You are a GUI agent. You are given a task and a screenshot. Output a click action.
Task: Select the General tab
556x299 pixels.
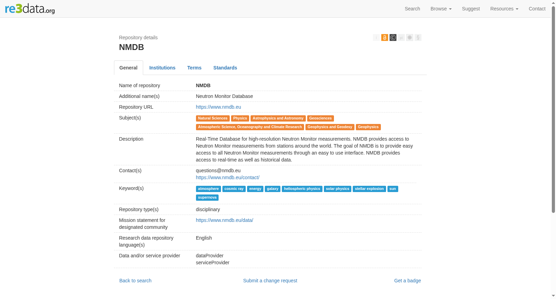(x=129, y=68)
